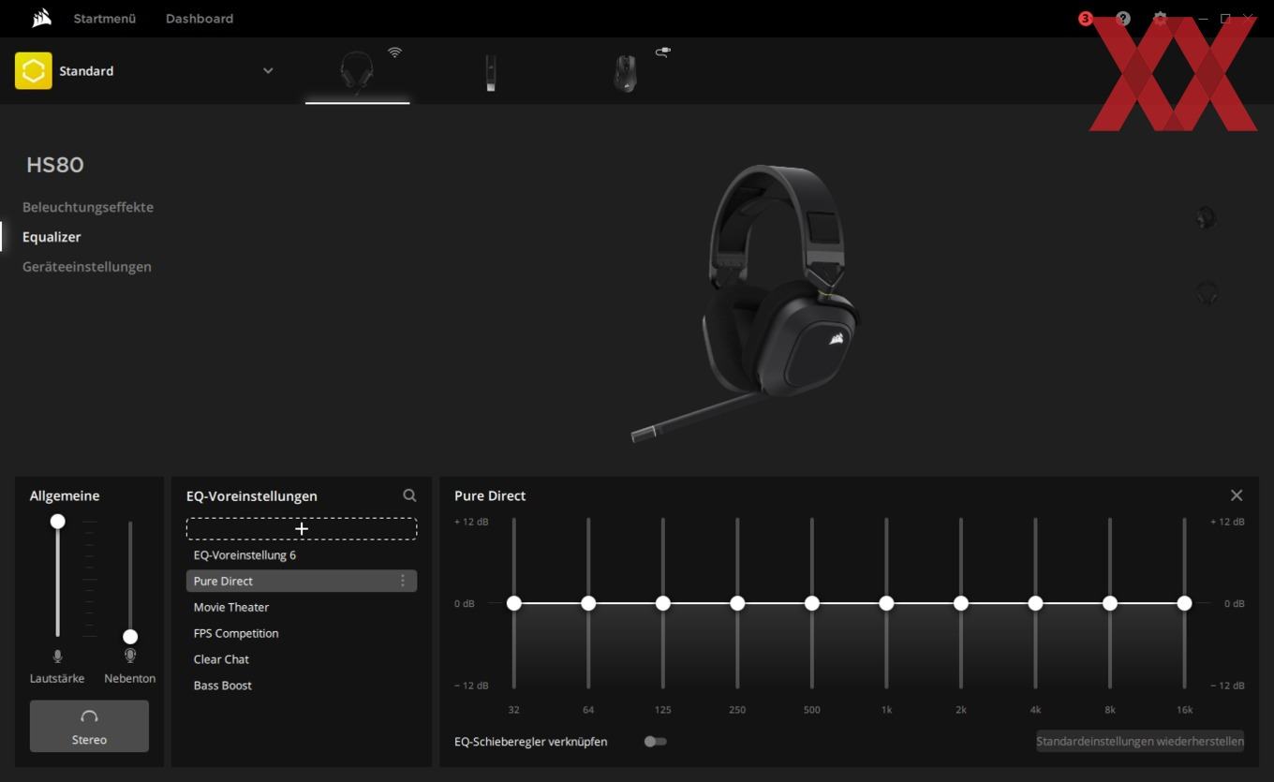Select EQ-Voreinstellung 6 preset

point(302,555)
